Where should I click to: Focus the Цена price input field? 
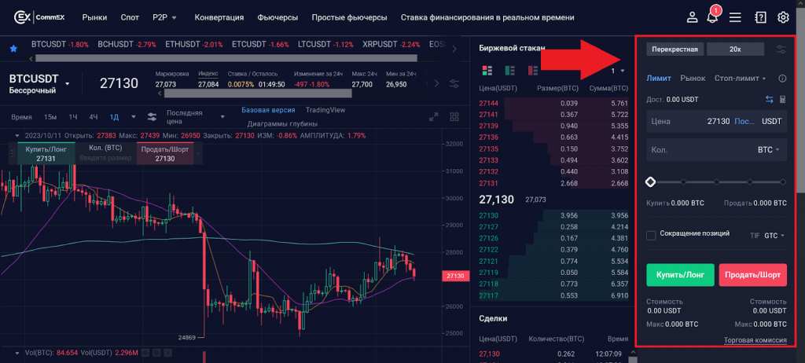pyautogui.click(x=716, y=121)
